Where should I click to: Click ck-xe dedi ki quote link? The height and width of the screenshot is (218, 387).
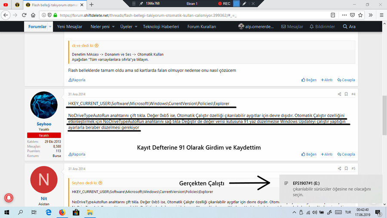(85, 46)
